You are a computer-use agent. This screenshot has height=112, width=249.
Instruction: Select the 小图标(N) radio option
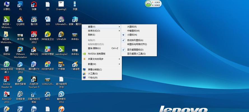pyautogui.click(x=139, y=35)
